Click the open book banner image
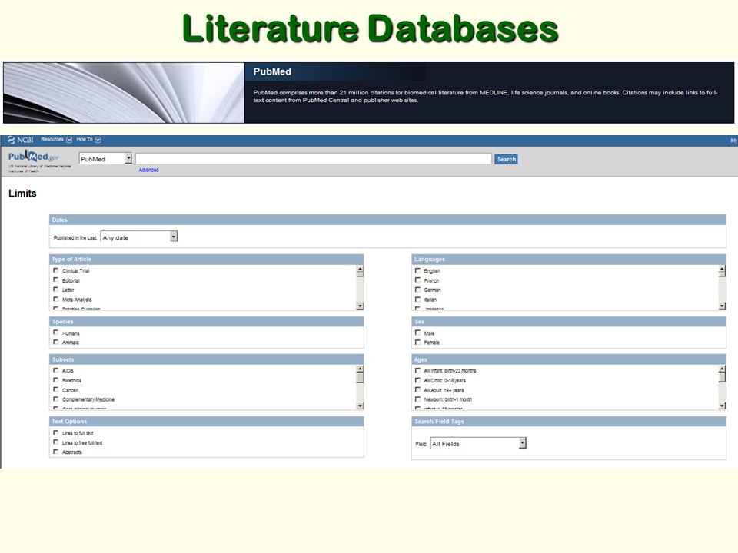Screen dimensions: 738x553 click(x=124, y=93)
